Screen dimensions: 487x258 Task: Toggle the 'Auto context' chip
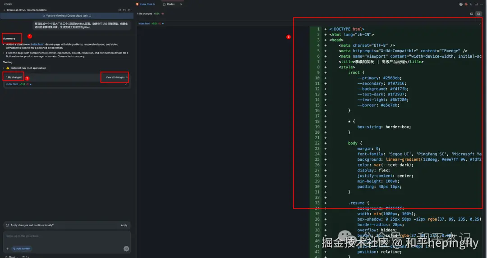[x=22, y=249]
